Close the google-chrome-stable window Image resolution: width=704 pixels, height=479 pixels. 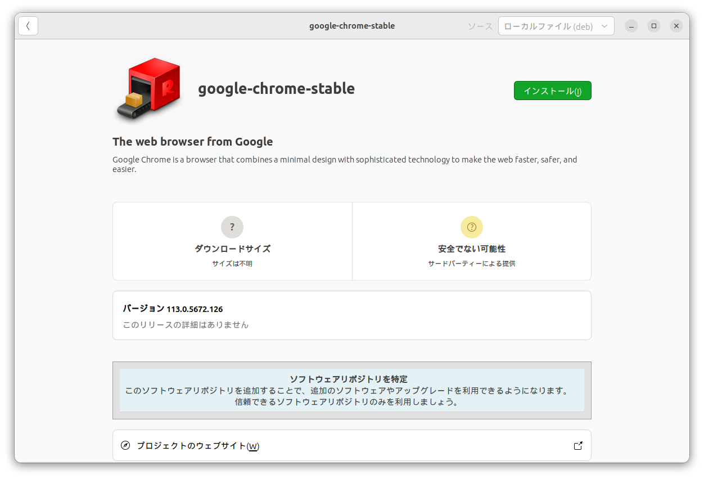coord(676,26)
